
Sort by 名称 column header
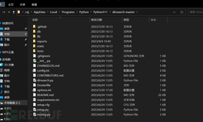[x=35, y=20]
